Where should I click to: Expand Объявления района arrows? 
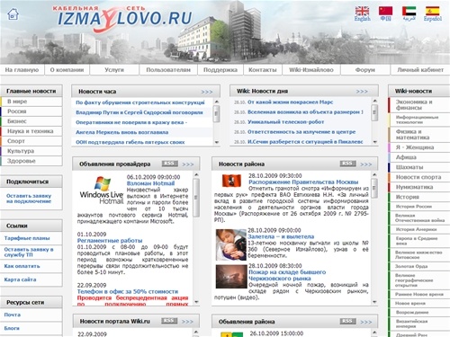[366, 322]
